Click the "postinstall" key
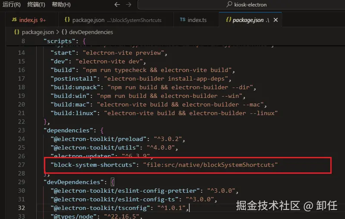 (x=73, y=78)
